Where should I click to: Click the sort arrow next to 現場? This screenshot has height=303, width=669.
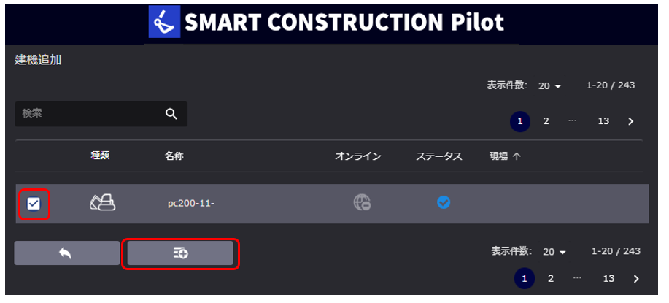tap(517, 157)
